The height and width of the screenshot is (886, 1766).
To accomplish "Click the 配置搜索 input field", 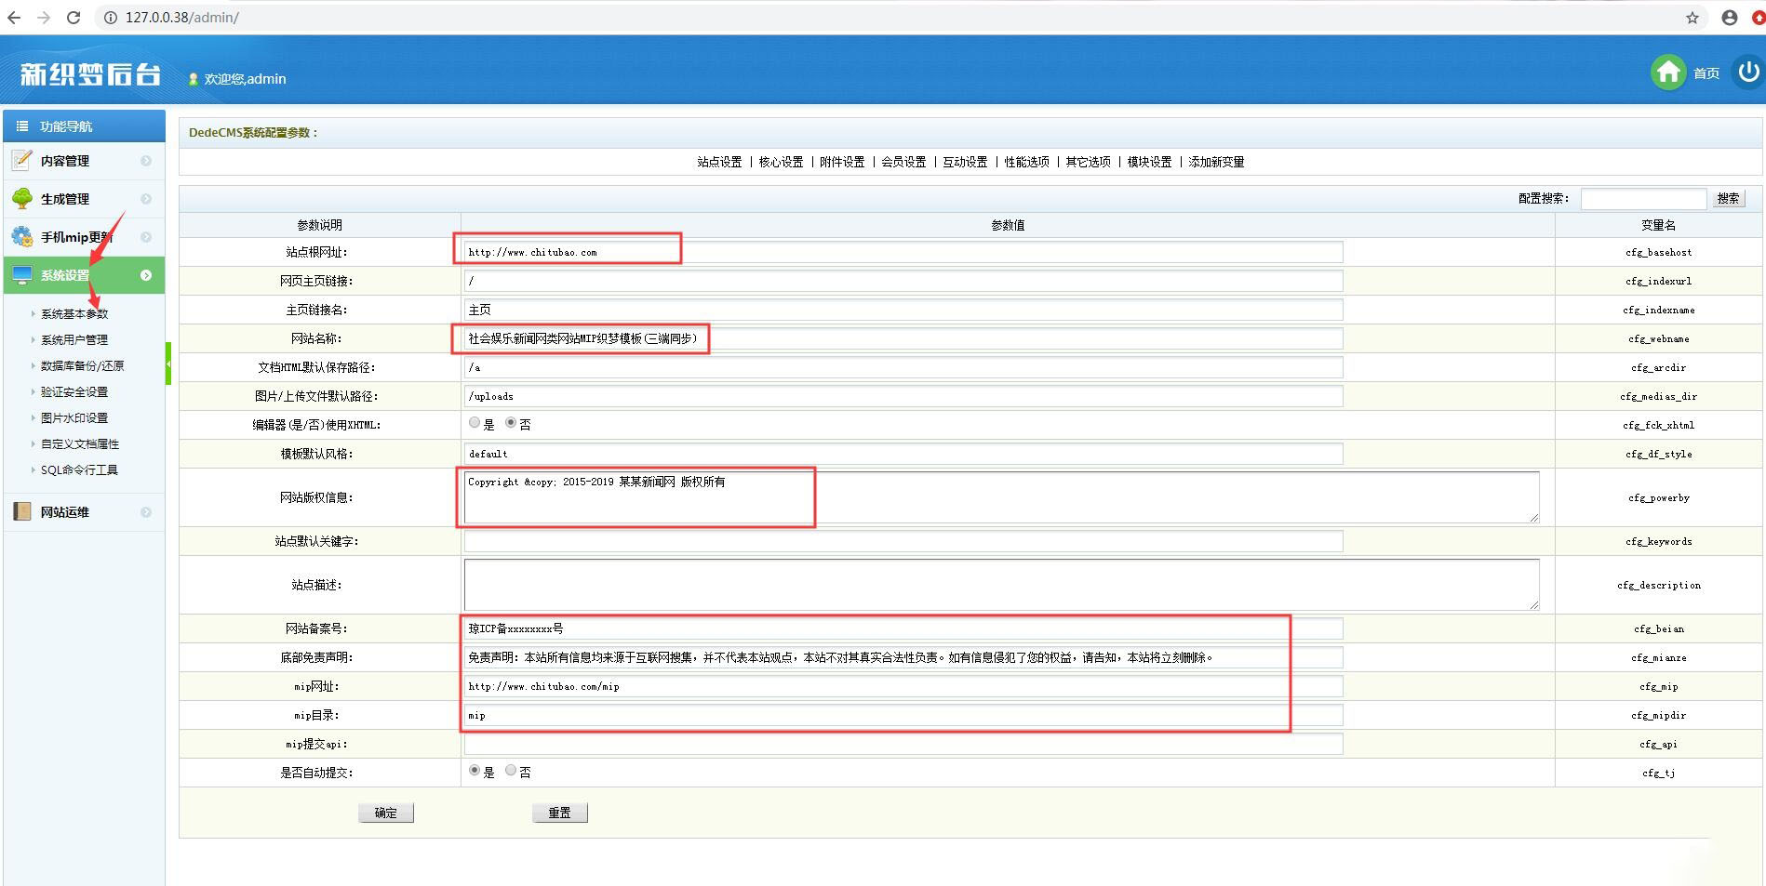I will coord(1643,199).
